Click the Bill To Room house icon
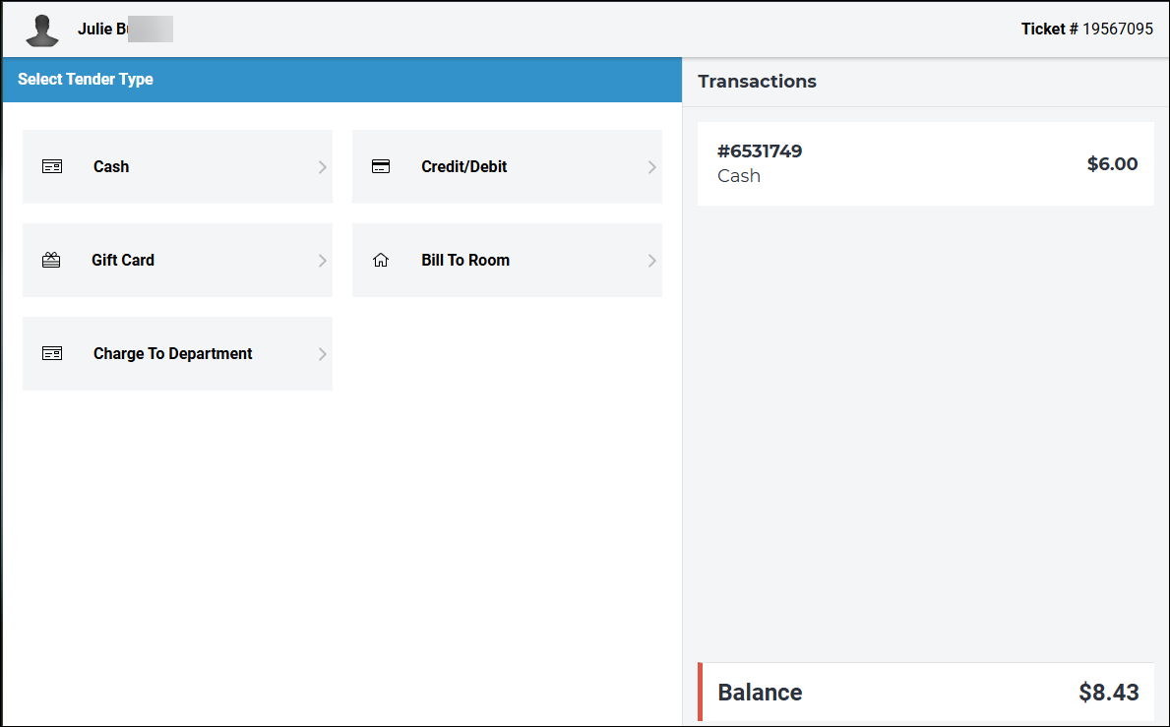 381,261
